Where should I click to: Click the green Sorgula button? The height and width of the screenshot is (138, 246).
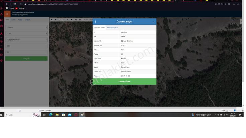pyautogui.click(x=26, y=58)
